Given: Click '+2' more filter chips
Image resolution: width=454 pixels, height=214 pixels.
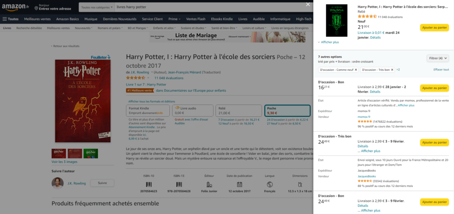Looking at the screenshot, I should [x=398, y=70].
